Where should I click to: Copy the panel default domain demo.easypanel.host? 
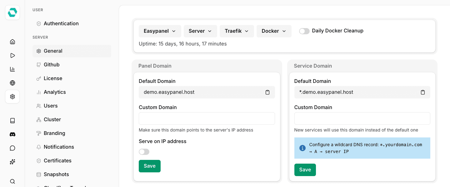pyautogui.click(x=267, y=92)
